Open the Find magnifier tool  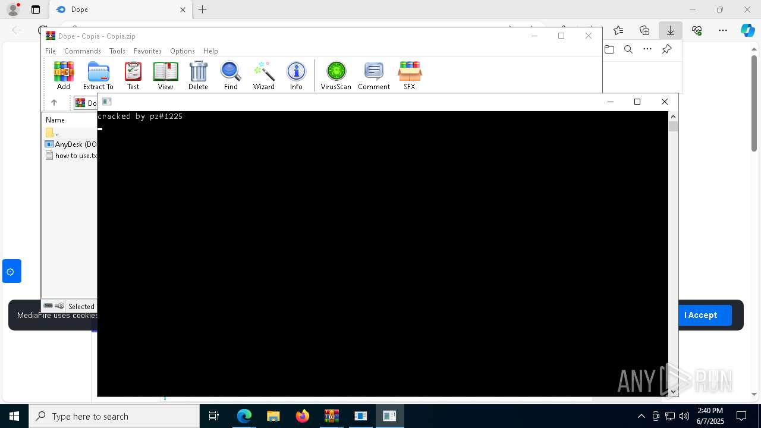(231, 75)
